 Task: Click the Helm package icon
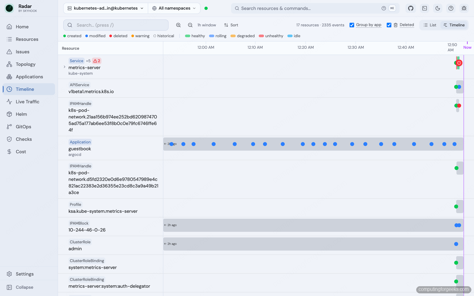coord(9,114)
